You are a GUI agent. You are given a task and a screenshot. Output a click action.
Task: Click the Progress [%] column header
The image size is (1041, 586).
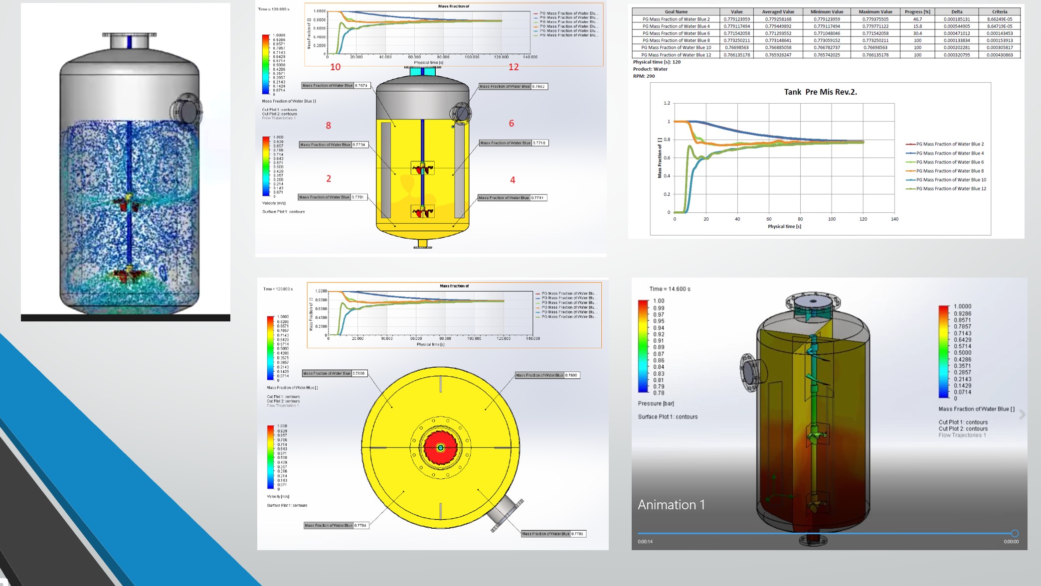click(x=917, y=11)
